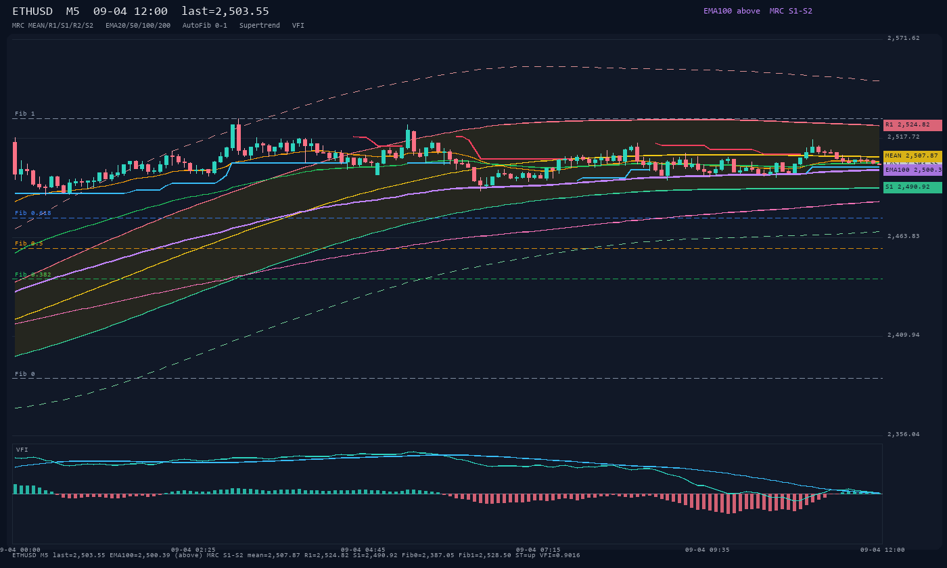Click the "Fib 0" level label
The height and width of the screenshot is (568, 947).
pos(25,374)
